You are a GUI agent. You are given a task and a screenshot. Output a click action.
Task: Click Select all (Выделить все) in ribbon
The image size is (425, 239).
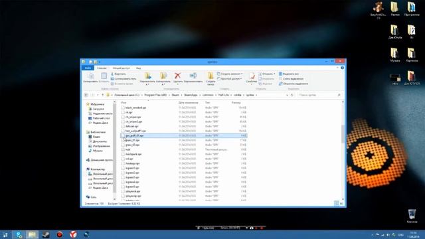coord(289,74)
